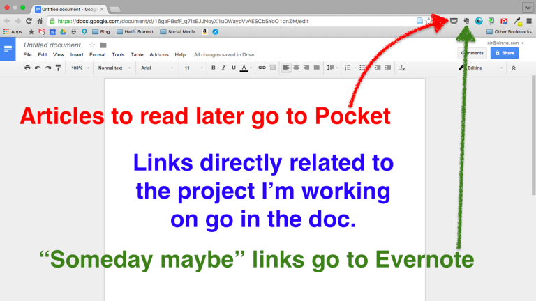
Task: Open the Tools menu
Action: [118, 54]
